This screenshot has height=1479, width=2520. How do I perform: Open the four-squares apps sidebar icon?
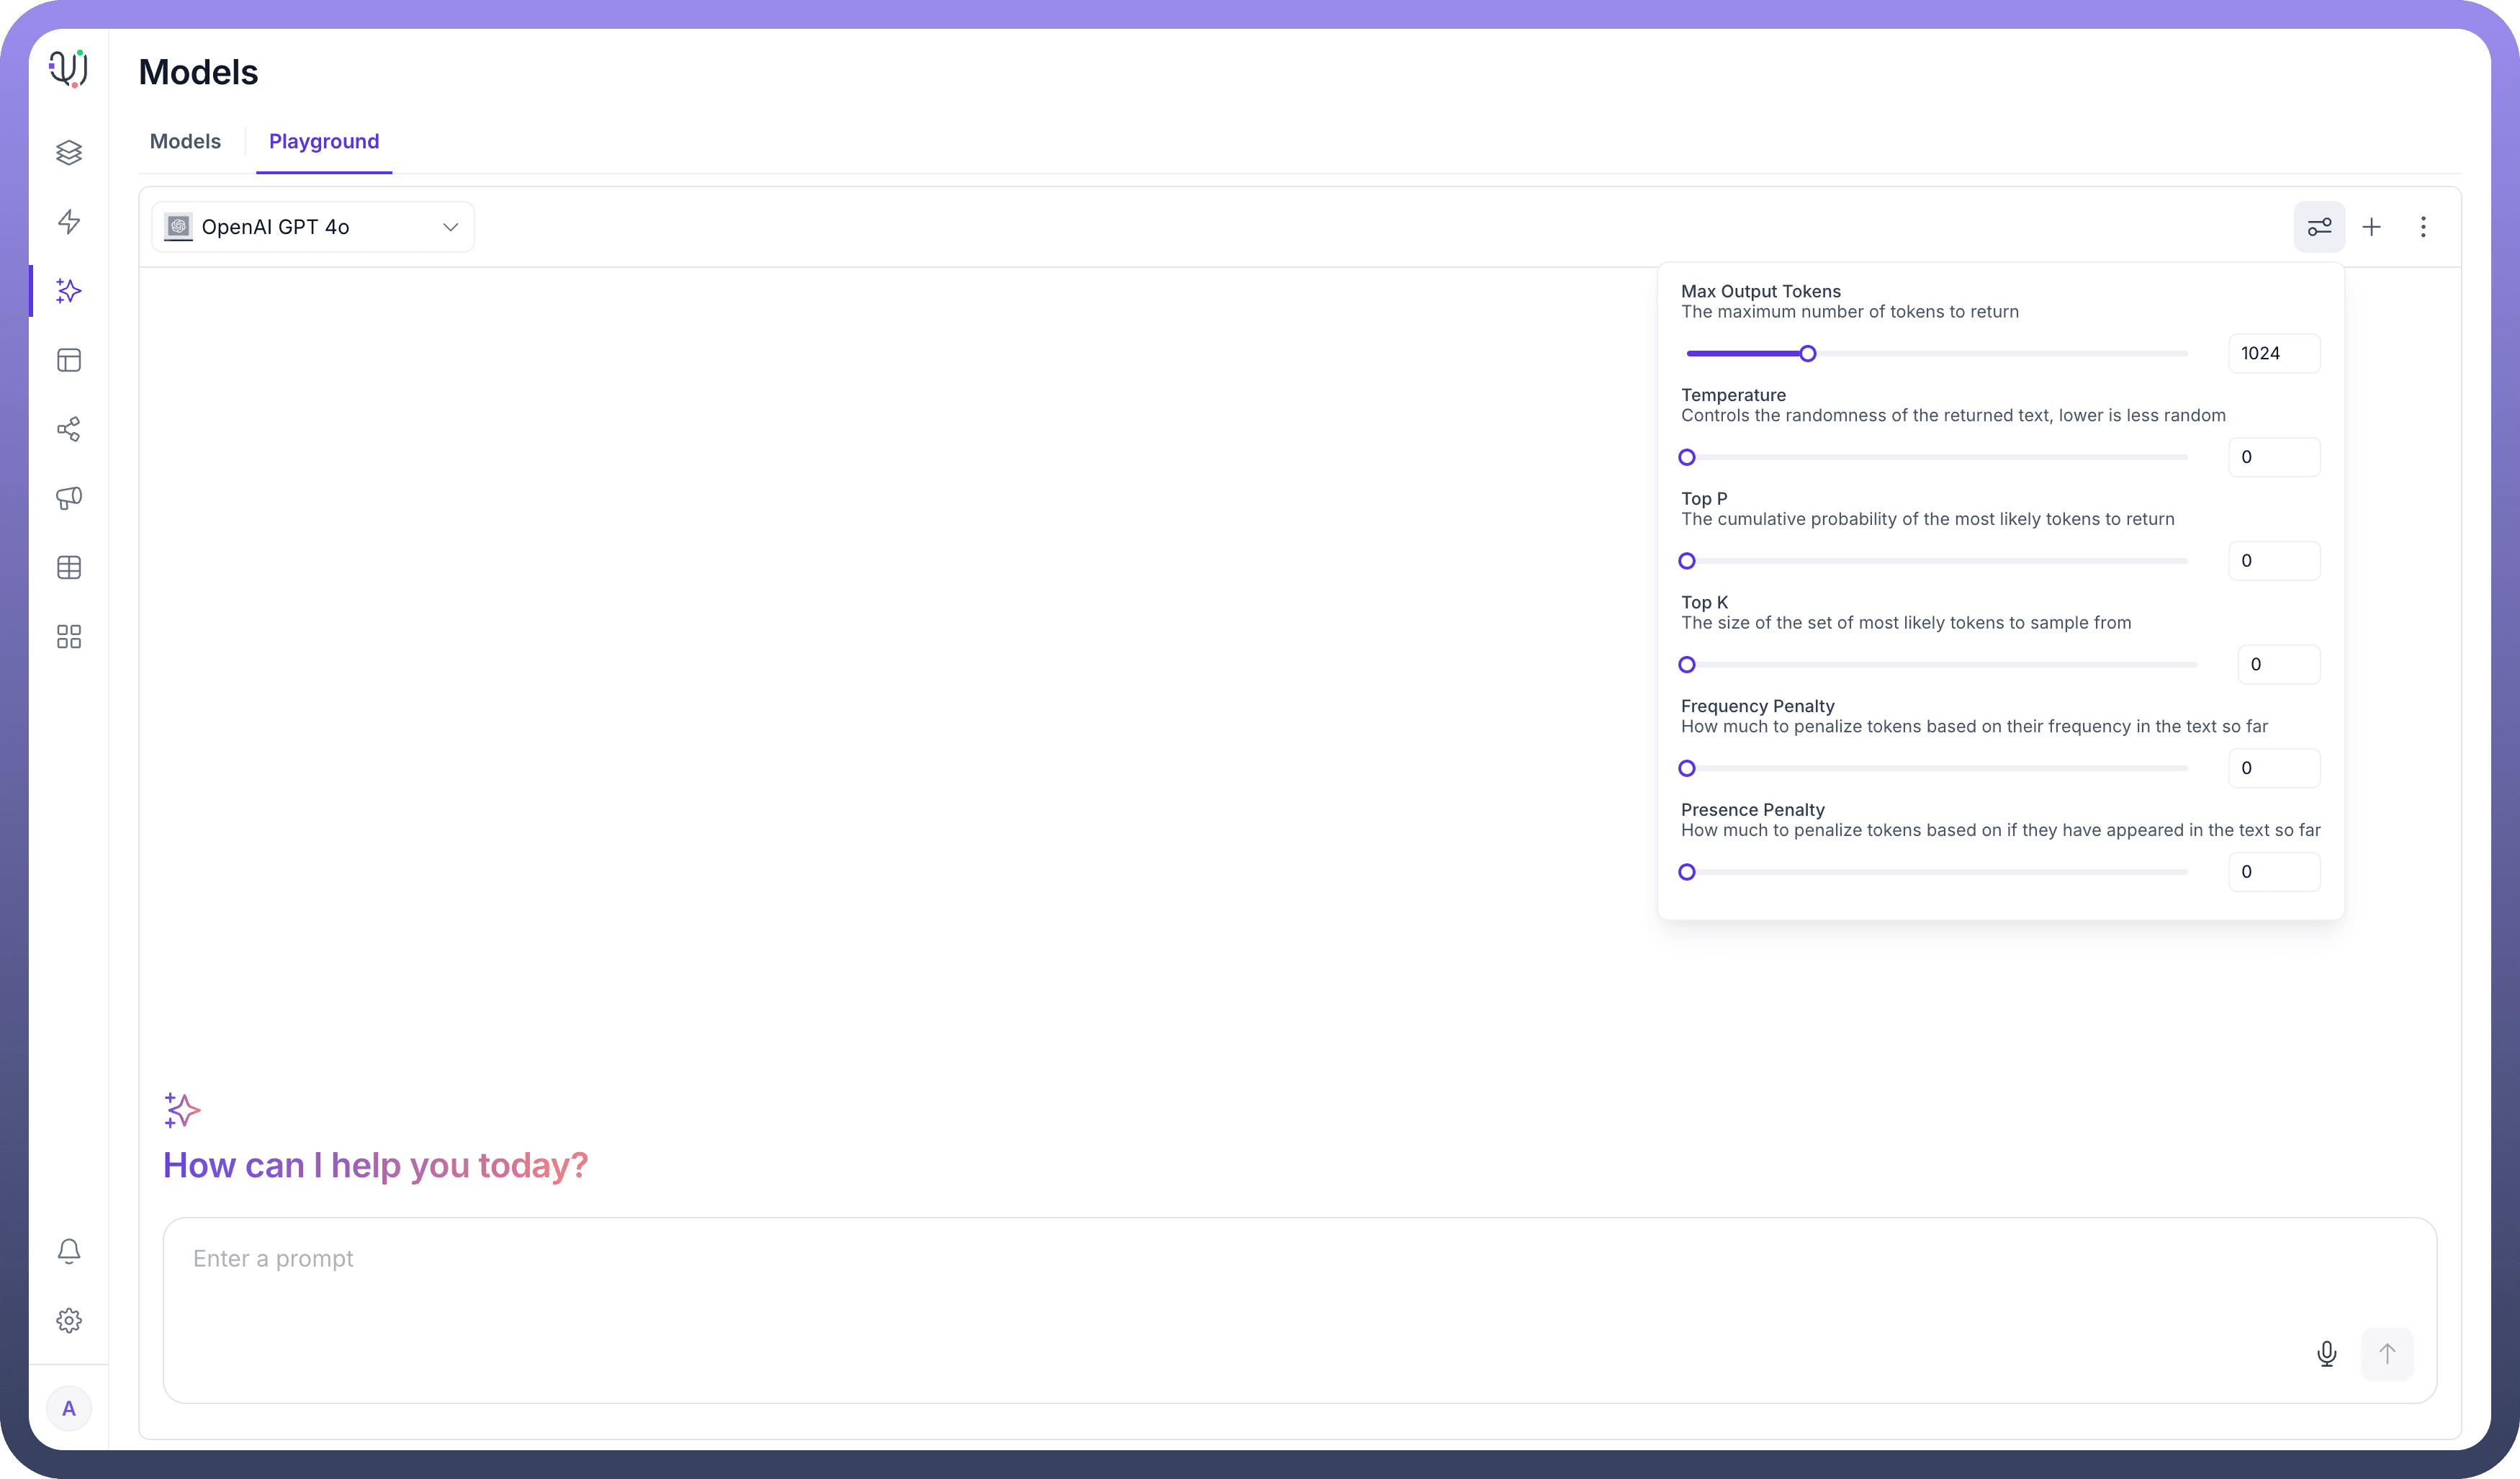click(x=69, y=637)
